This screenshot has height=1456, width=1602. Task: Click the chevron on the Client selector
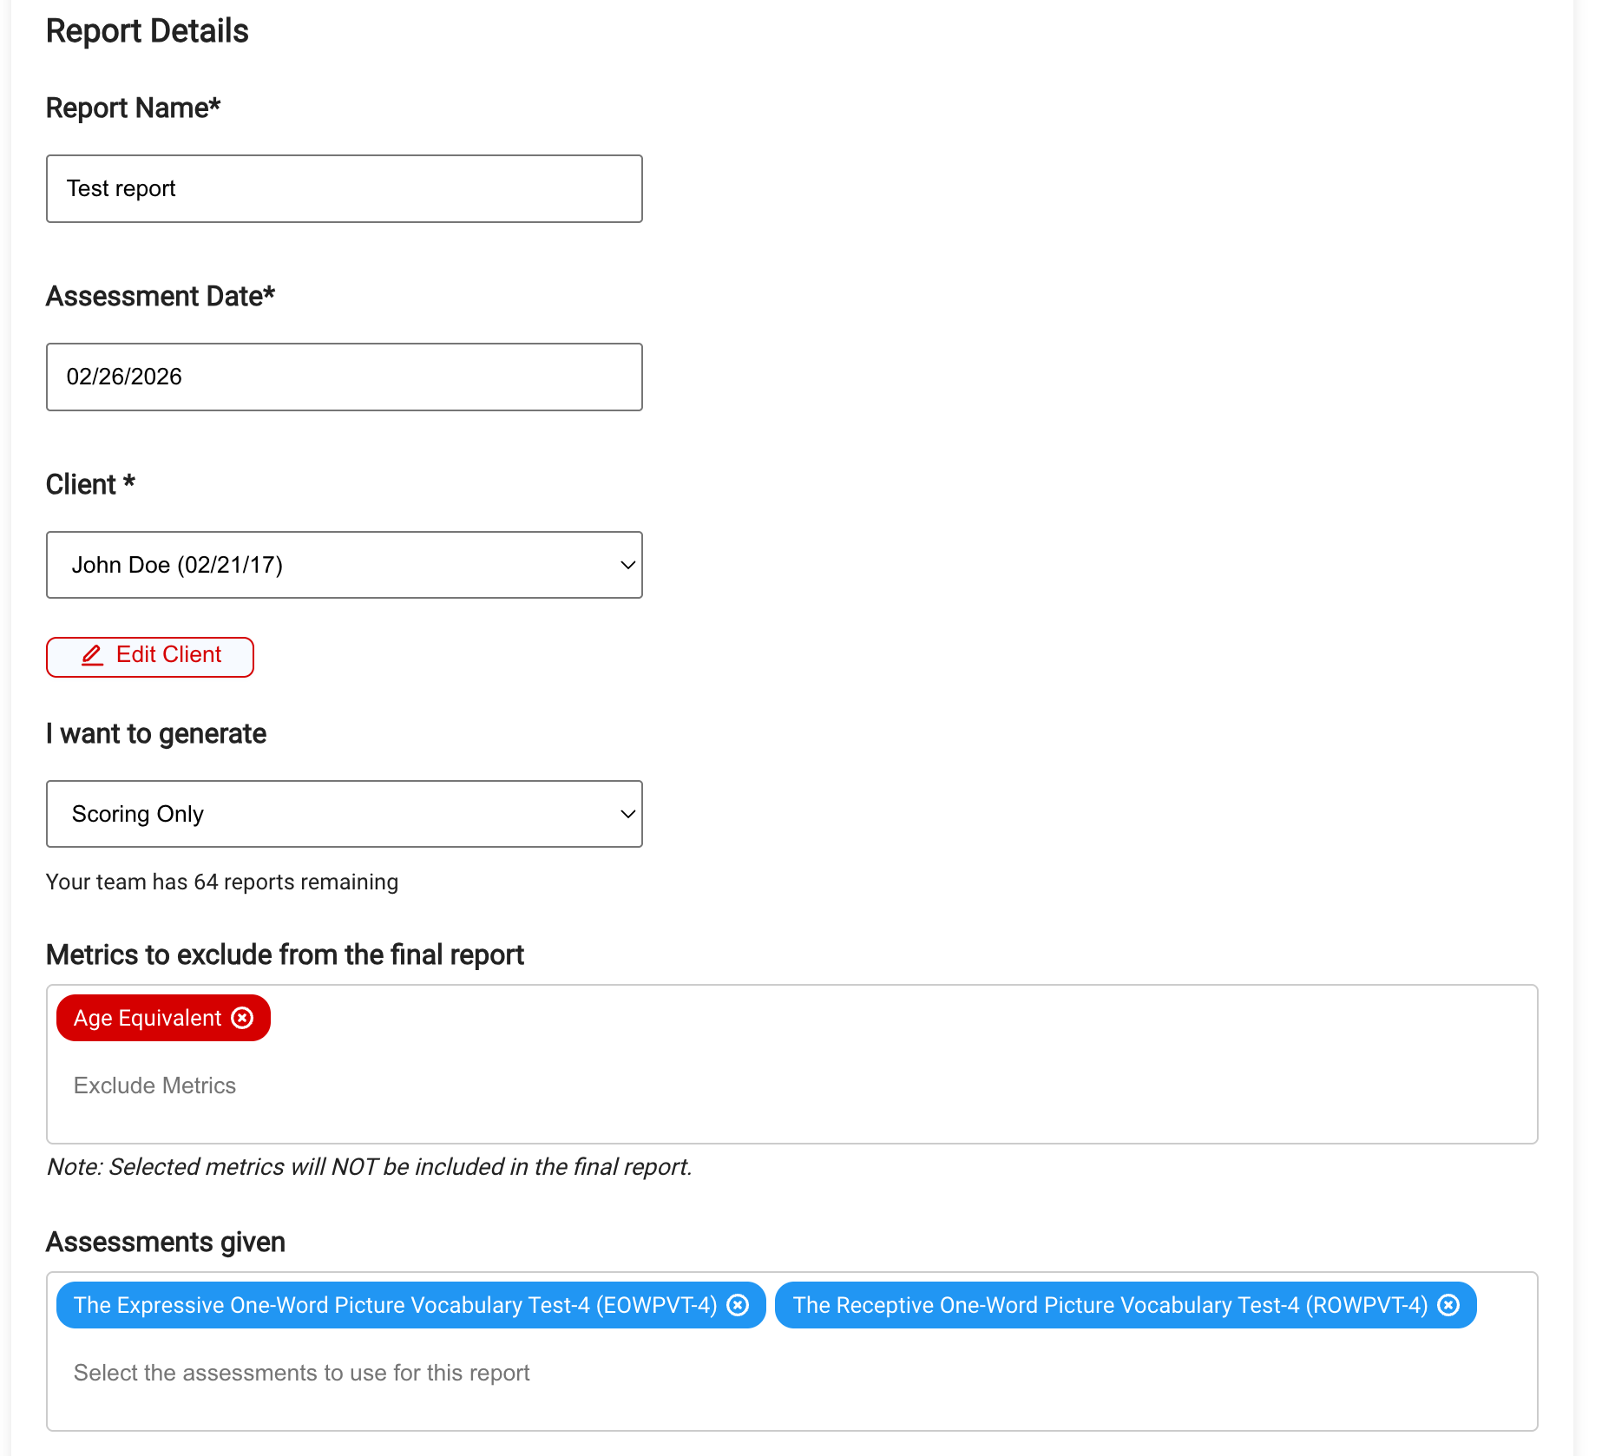(x=627, y=565)
